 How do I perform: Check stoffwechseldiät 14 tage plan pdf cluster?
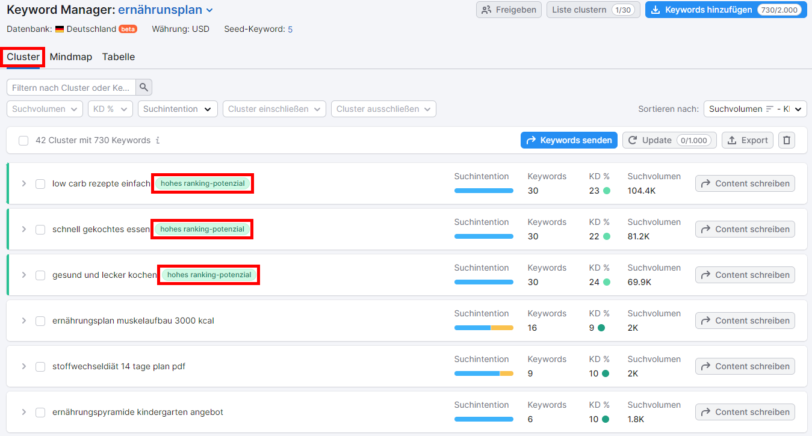coord(40,366)
